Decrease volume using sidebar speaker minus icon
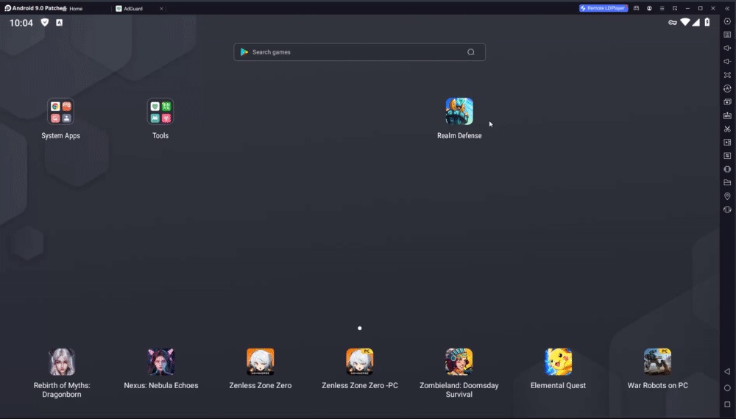The width and height of the screenshot is (736, 419). click(727, 62)
